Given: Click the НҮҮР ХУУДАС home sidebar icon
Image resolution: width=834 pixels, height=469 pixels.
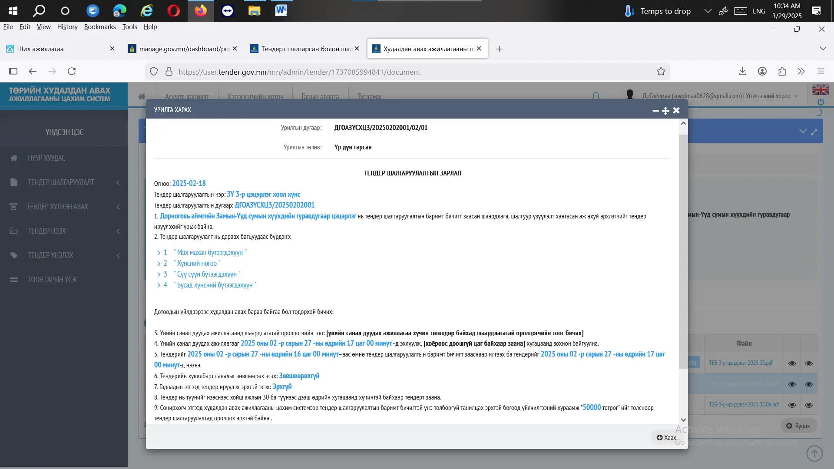Looking at the screenshot, I should pyautogui.click(x=14, y=158).
